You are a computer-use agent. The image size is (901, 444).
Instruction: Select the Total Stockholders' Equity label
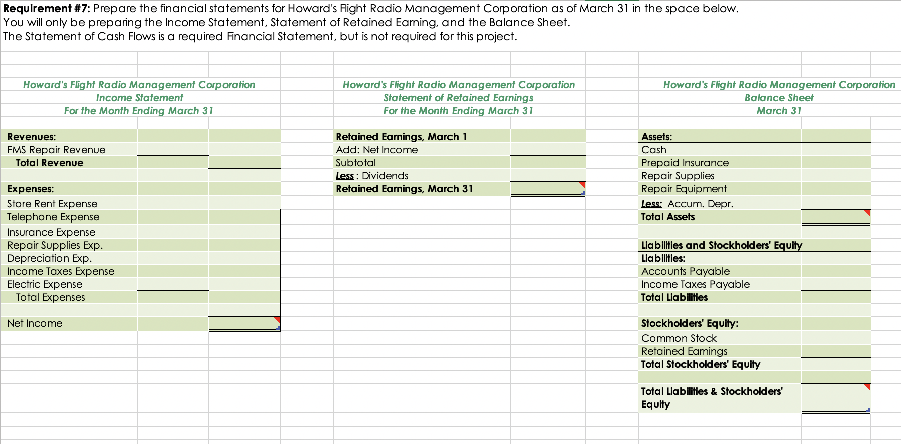point(720,364)
